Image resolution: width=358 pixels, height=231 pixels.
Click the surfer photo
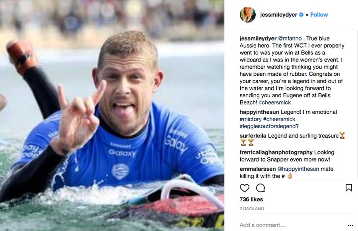(x=112, y=115)
